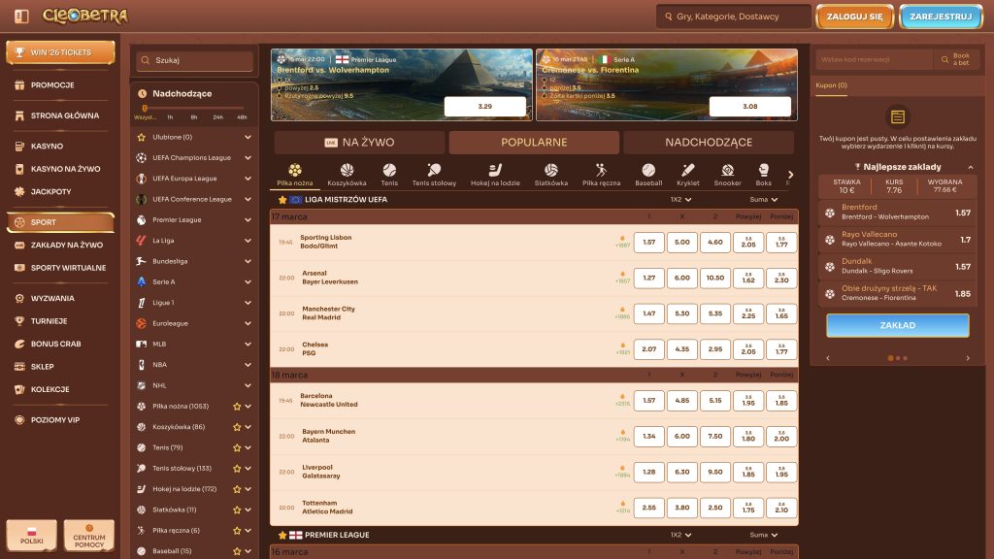Go to next best bets page arrow

coord(968,358)
